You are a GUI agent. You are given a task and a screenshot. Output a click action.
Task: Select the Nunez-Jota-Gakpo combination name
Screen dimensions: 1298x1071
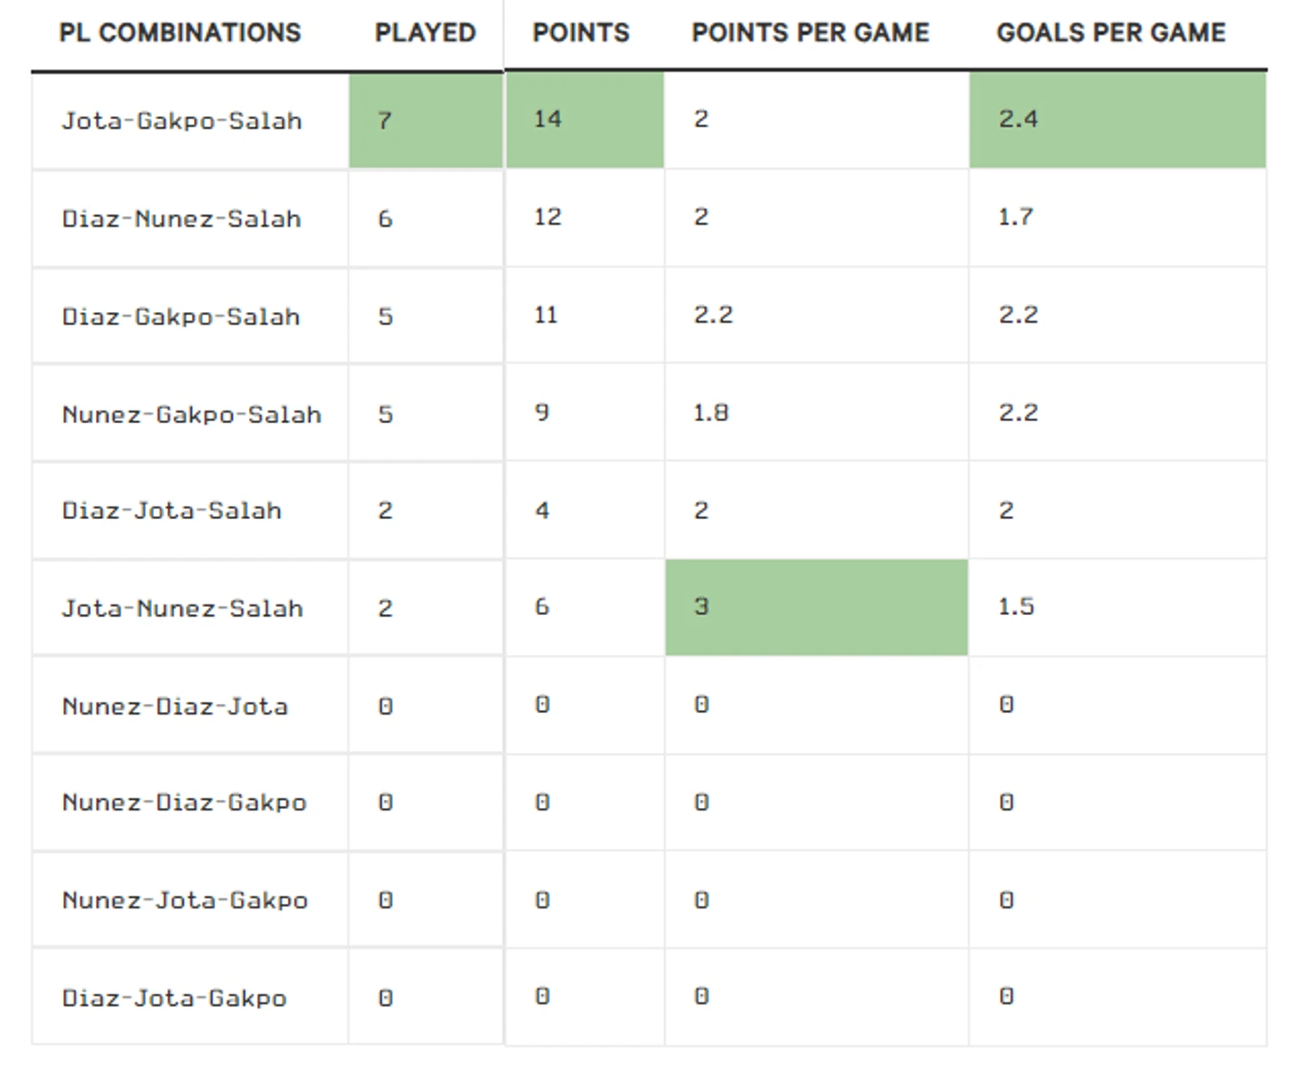(185, 900)
